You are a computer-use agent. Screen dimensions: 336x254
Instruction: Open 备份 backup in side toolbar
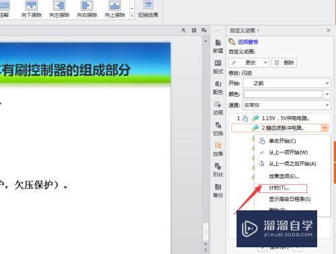coord(218,191)
